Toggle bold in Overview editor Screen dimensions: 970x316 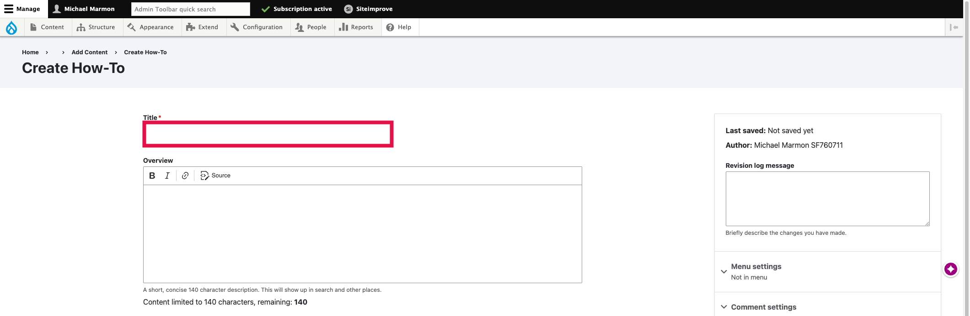point(152,176)
